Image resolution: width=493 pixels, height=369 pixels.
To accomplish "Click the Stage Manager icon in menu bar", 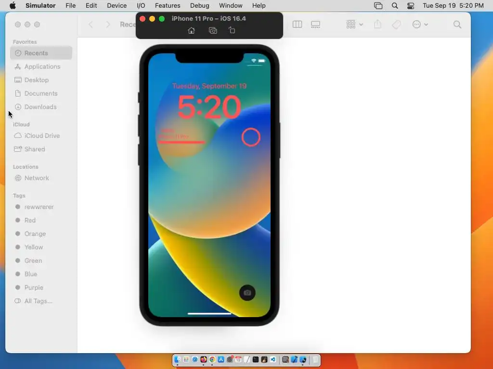I will pos(378,6).
